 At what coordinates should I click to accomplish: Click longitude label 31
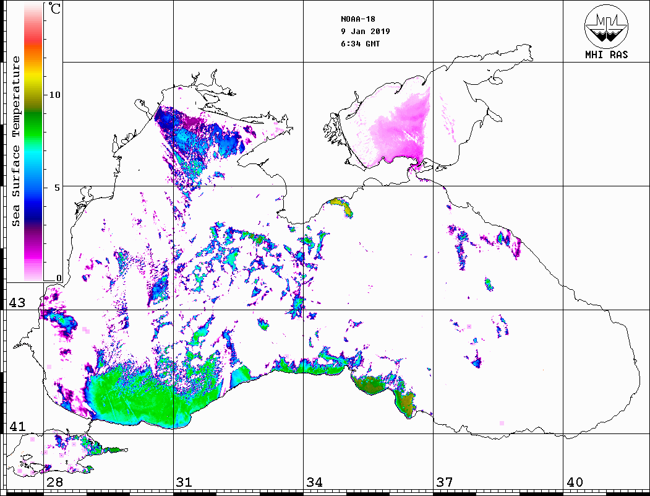(184, 482)
